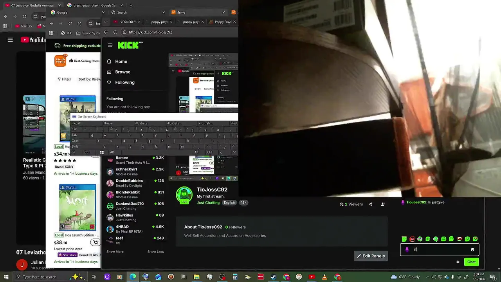This screenshot has width=501, height=282.
Task: Click Home button in middle browser window
Action: click(x=79, y=23)
